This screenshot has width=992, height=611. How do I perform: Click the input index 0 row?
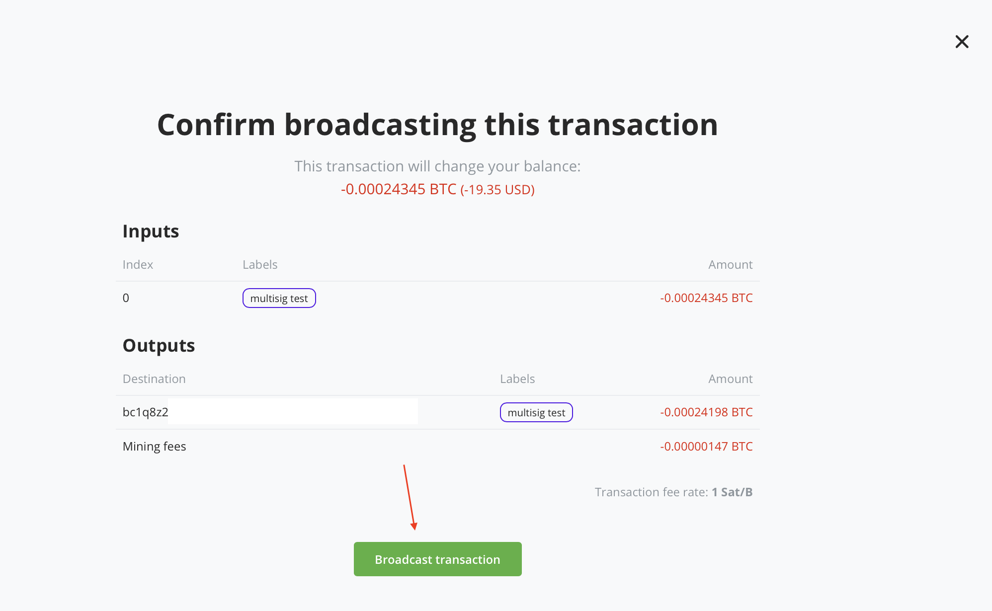point(437,298)
